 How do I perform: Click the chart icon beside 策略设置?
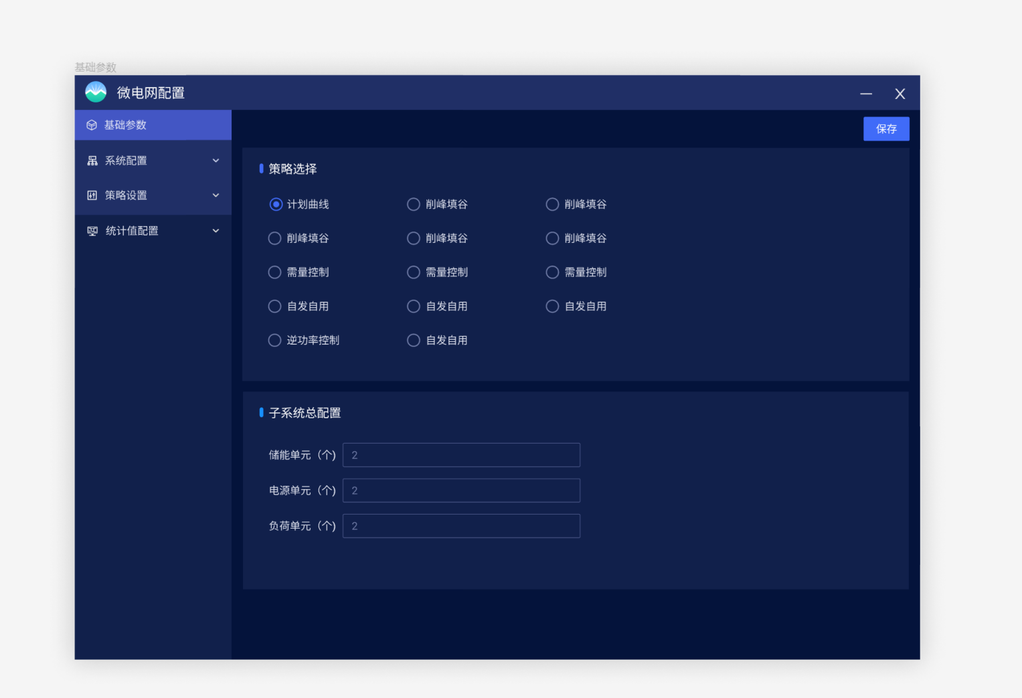pos(92,195)
